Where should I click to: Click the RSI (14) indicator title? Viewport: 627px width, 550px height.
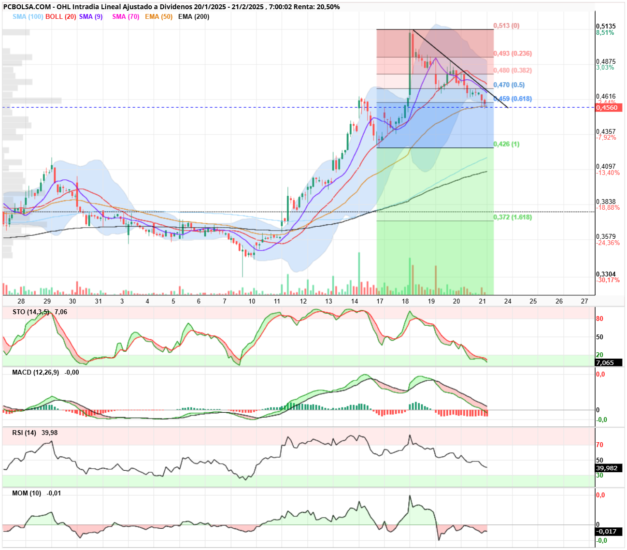click(x=24, y=433)
